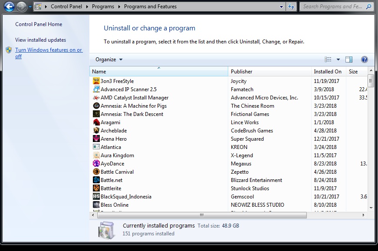Sort list by Installed On column
378x251 pixels.
pyautogui.click(x=329, y=71)
